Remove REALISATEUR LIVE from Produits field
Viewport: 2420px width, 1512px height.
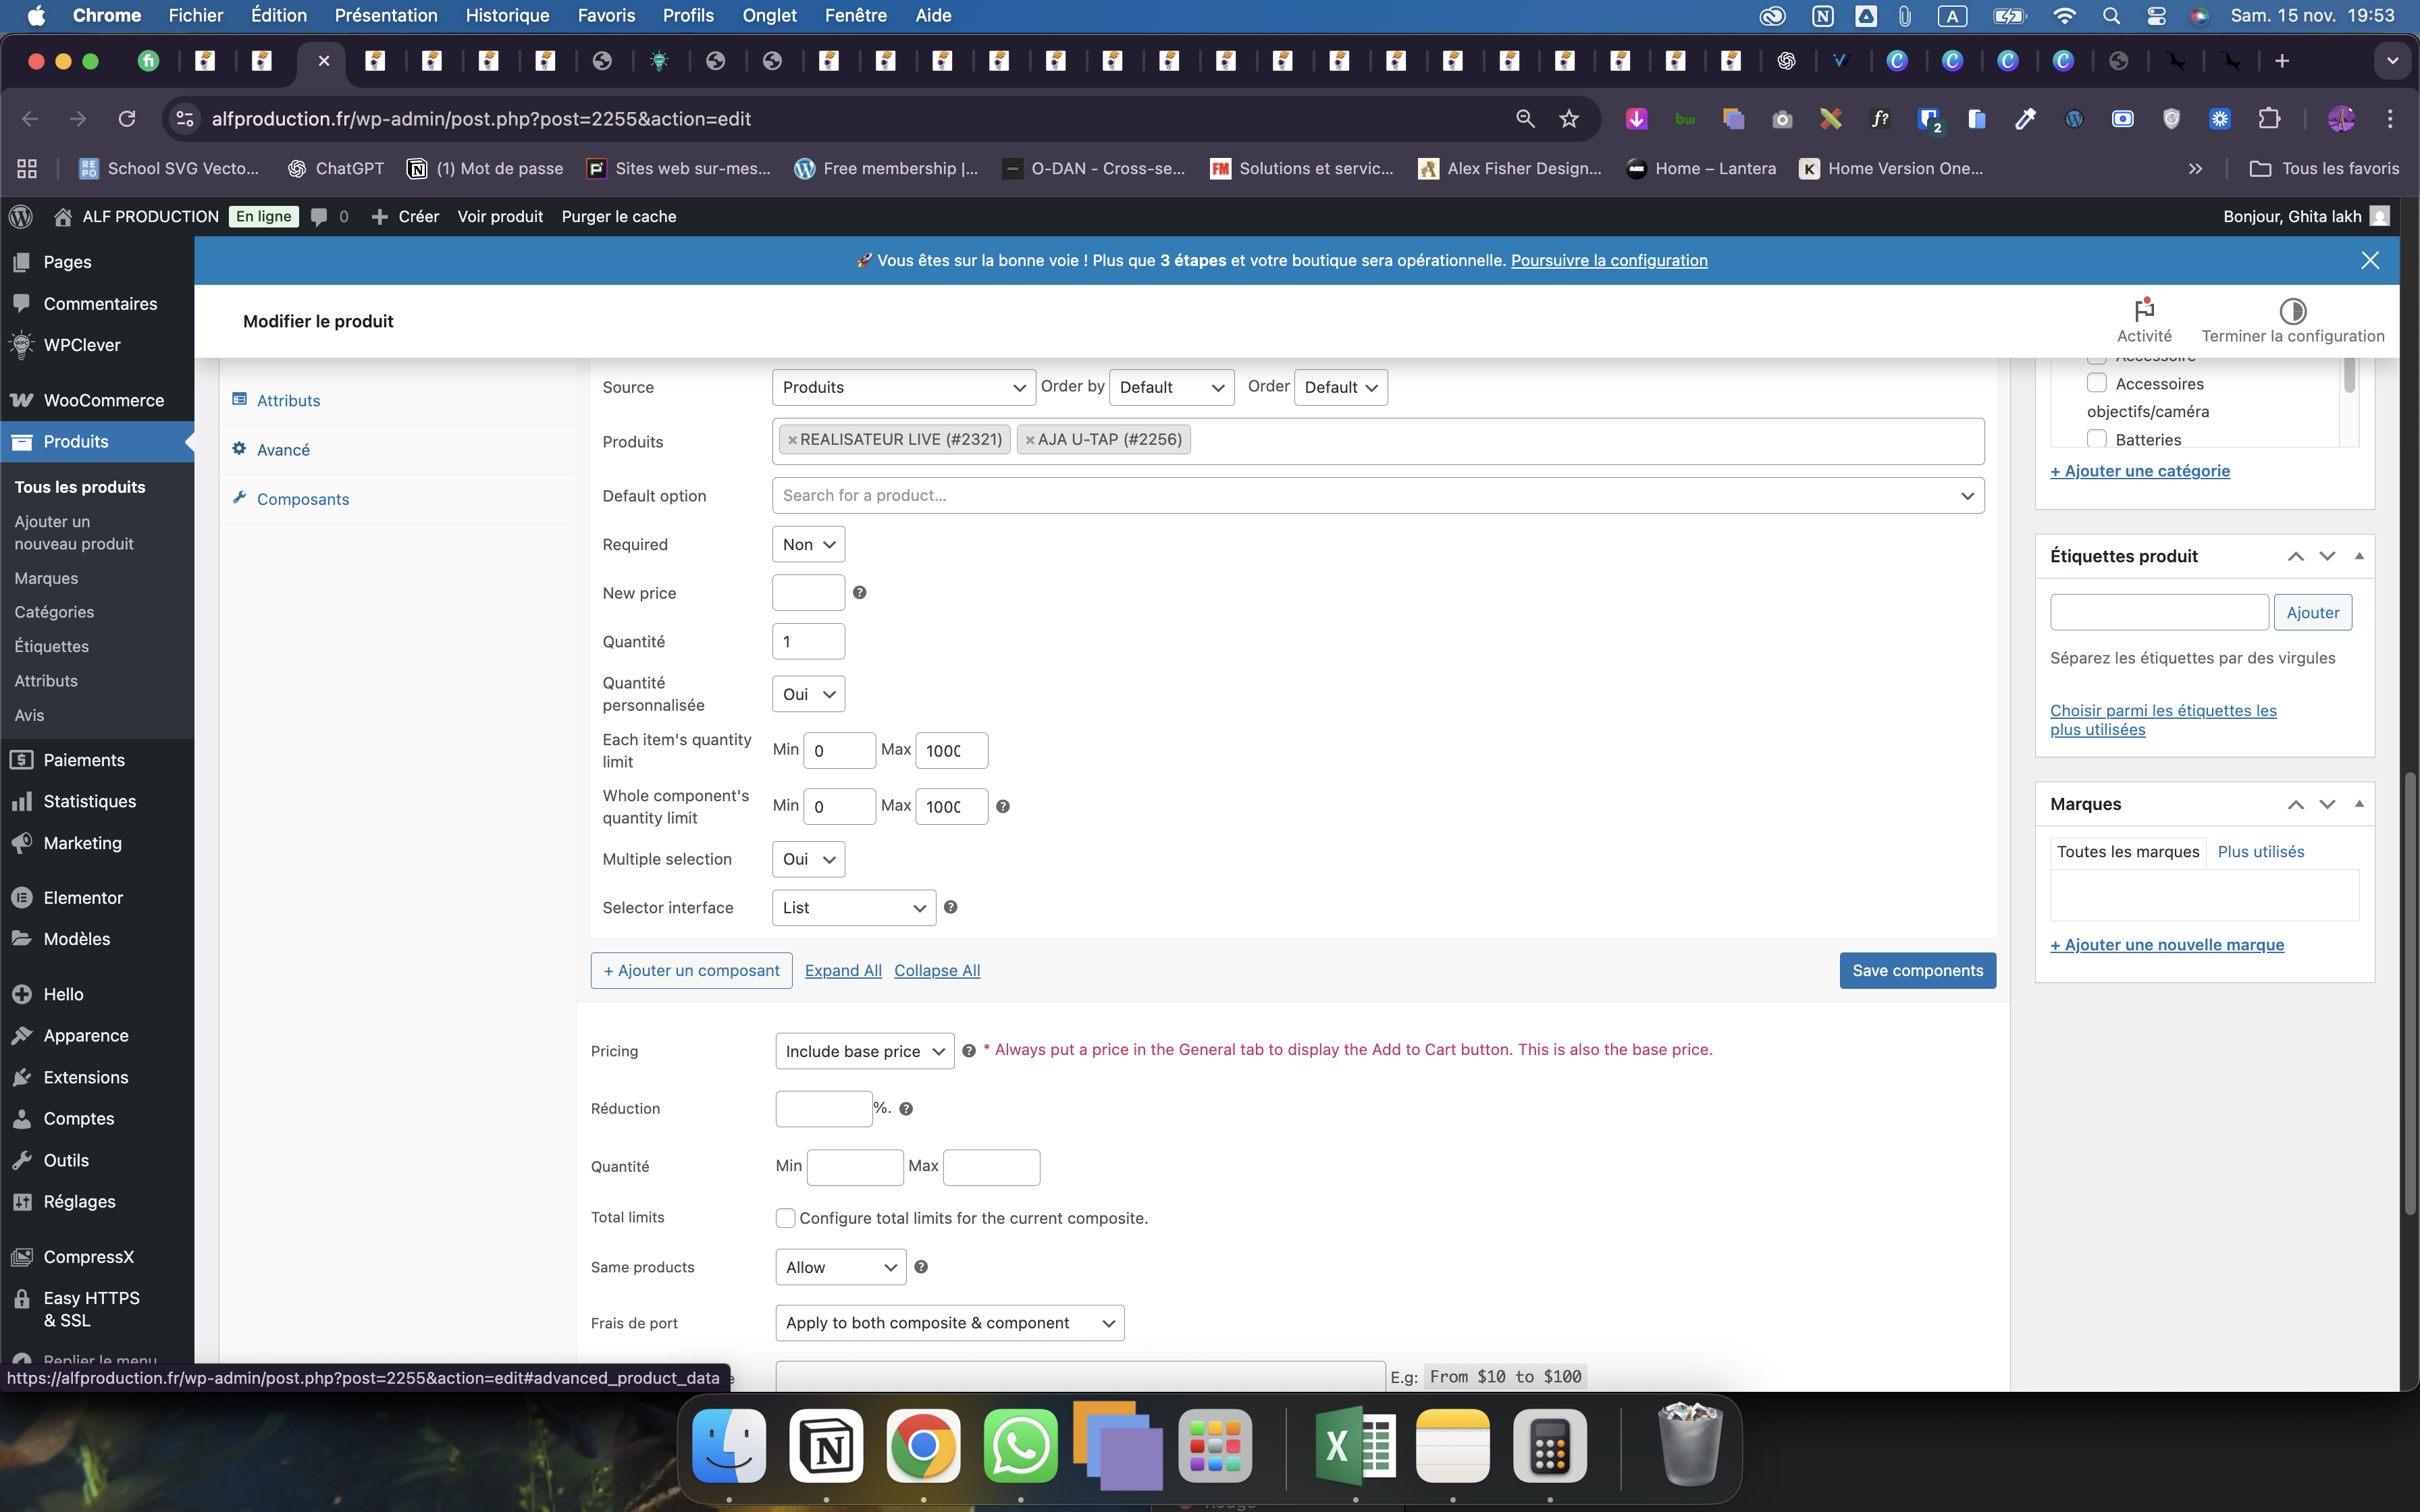pos(792,440)
